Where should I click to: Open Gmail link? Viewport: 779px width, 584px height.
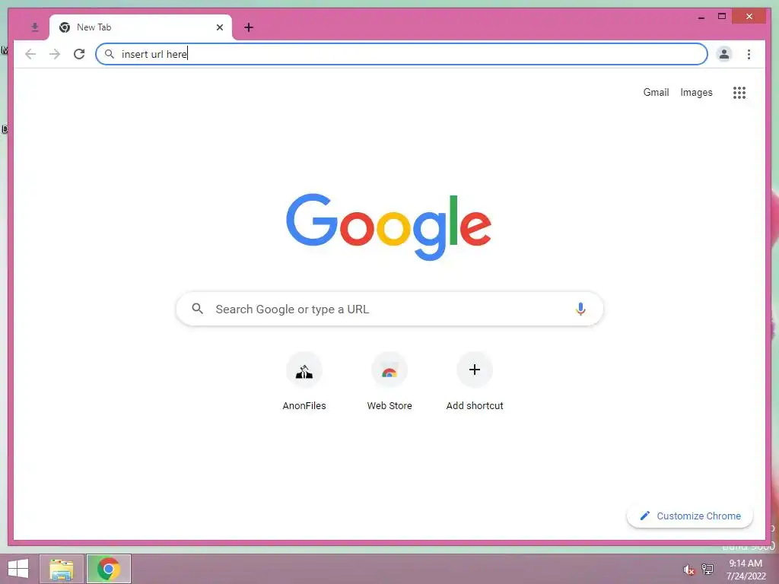coord(656,92)
